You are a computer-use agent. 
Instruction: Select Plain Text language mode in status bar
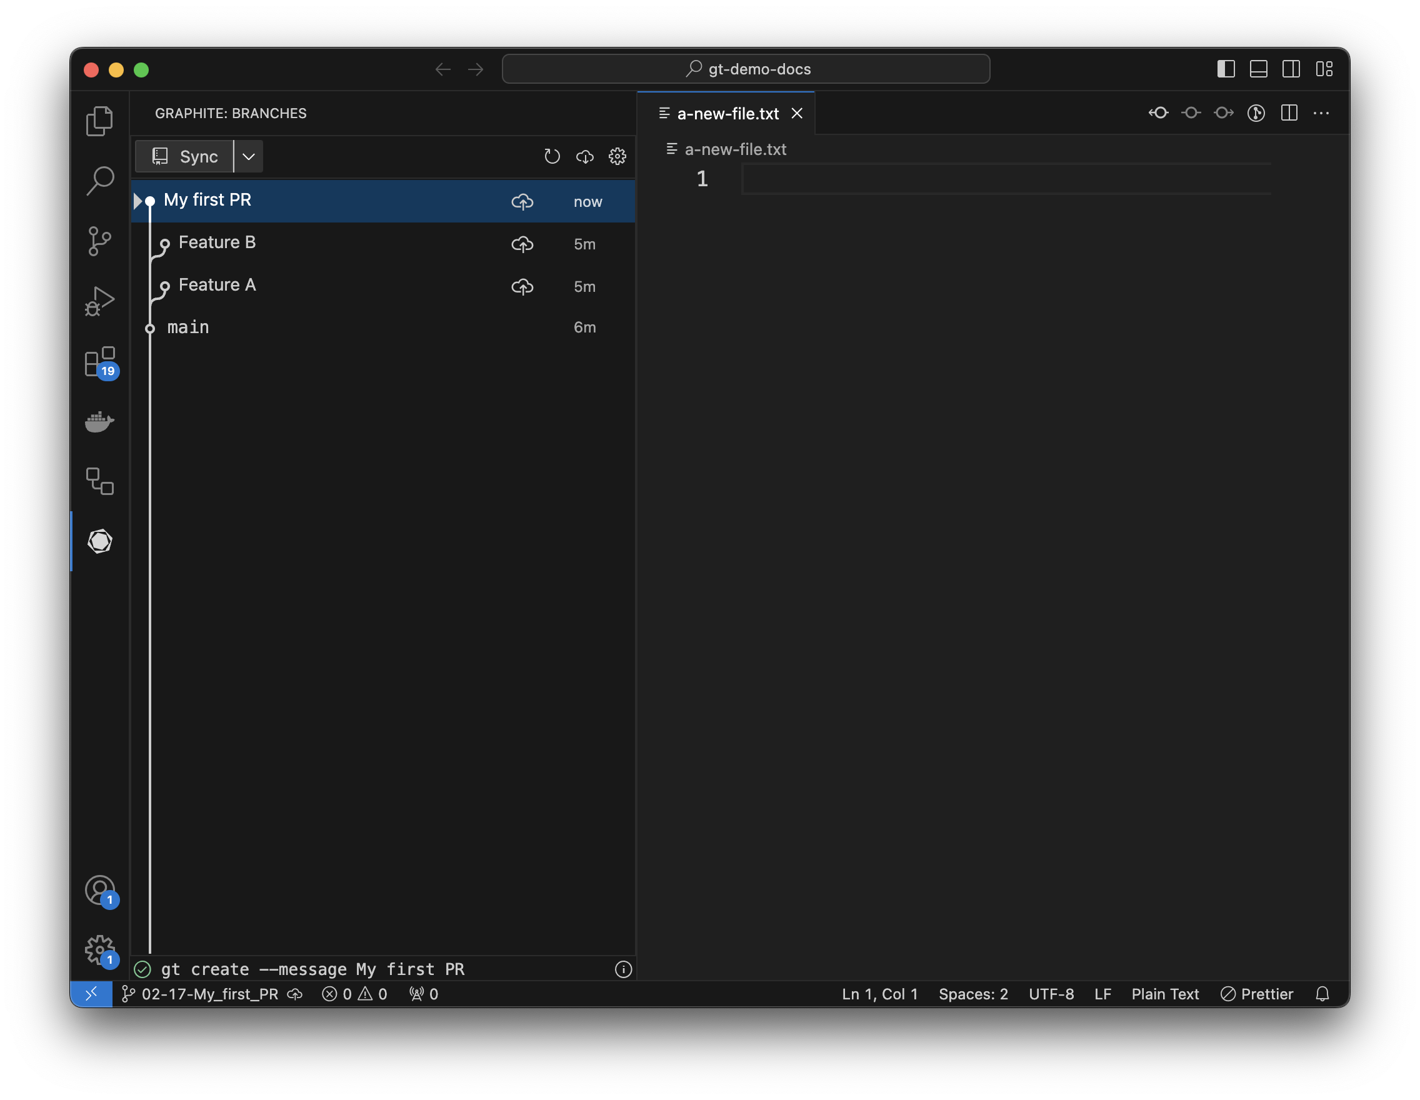coord(1164,993)
